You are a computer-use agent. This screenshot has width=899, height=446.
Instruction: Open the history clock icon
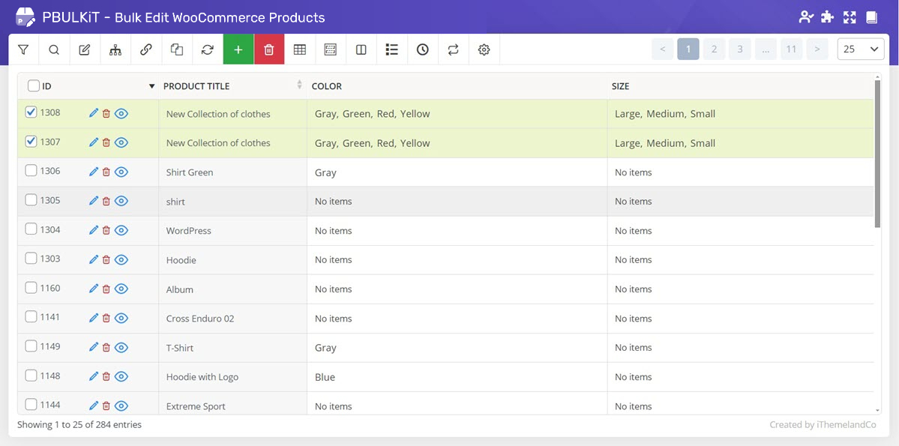[x=423, y=49]
